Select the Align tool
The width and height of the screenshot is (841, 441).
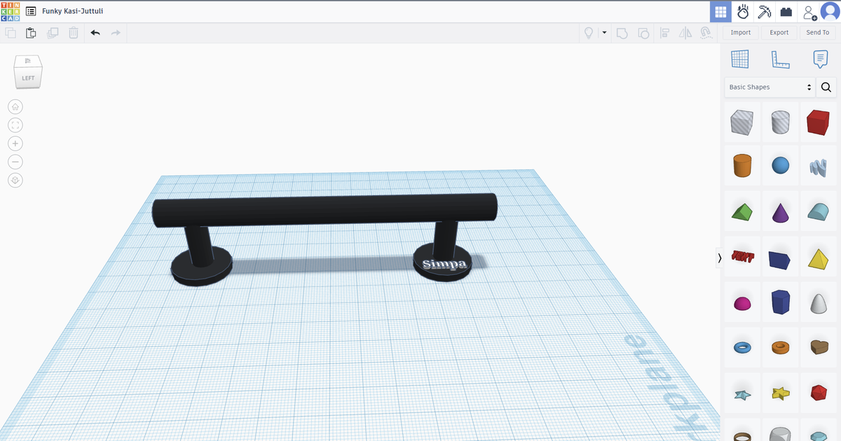pos(664,32)
